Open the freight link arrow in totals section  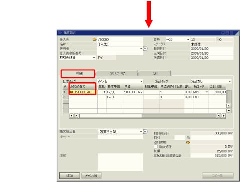tap(188, 142)
